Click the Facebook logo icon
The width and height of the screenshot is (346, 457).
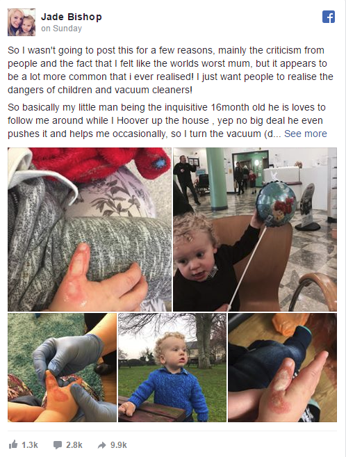coord(329,17)
